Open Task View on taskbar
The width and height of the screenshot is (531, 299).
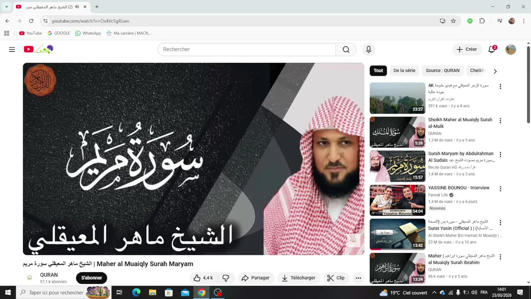119,293
